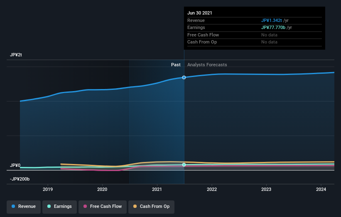341x217 pixels.
Task: Select the 2023 x-axis label
Action: [x=266, y=190]
